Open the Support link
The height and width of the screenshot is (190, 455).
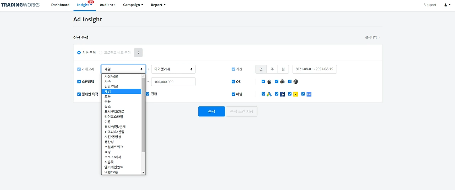point(430,5)
